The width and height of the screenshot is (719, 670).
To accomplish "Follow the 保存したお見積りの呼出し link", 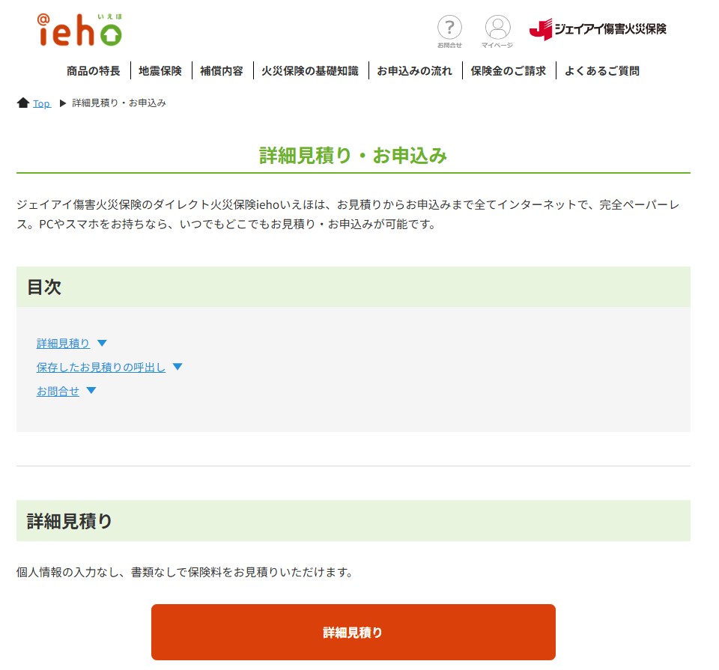I will pos(101,368).
